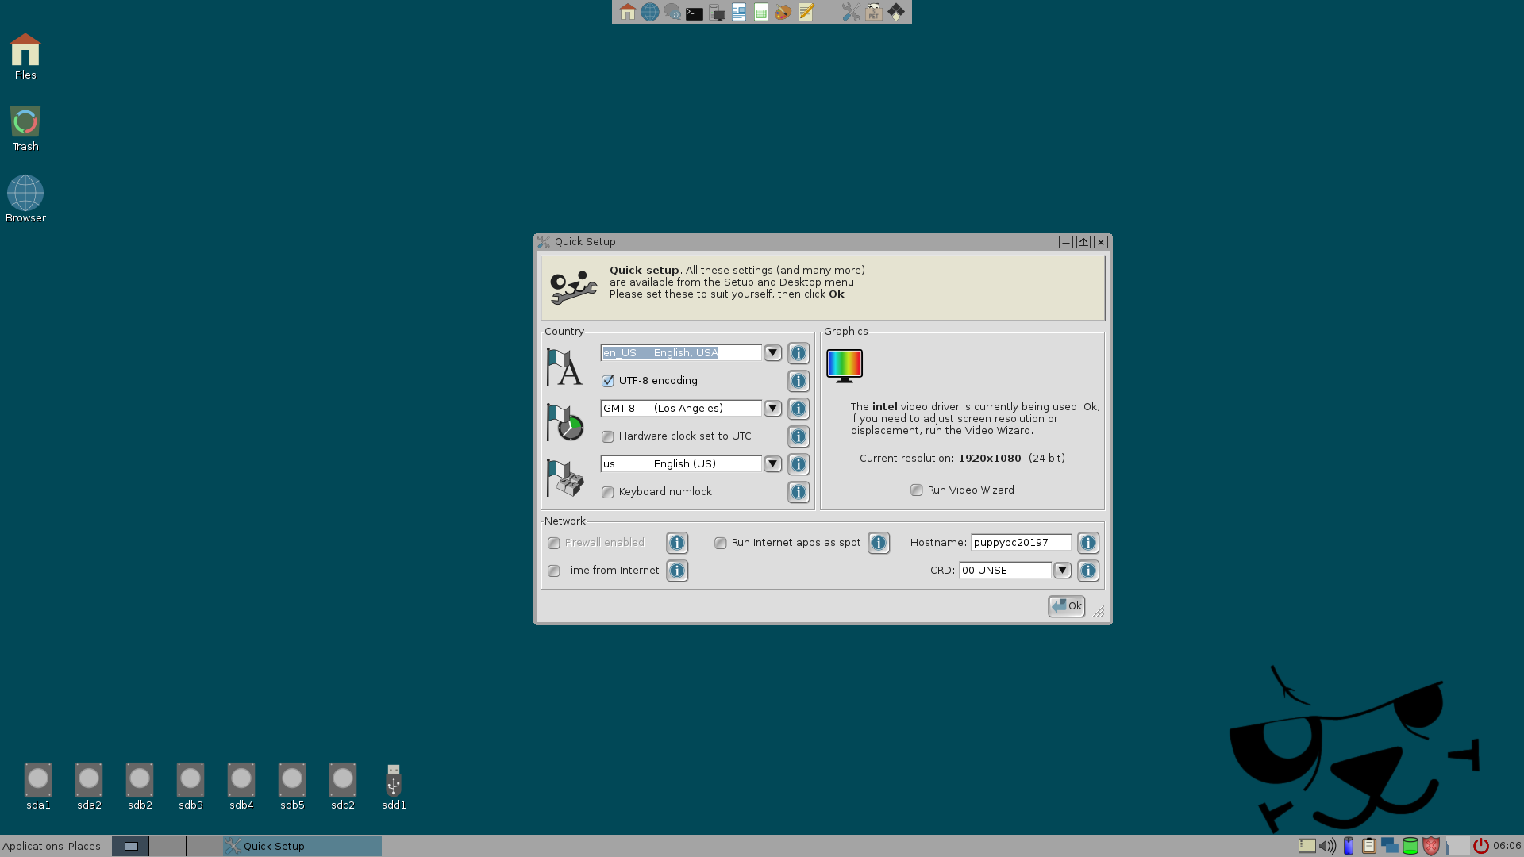Image resolution: width=1524 pixels, height=857 pixels.
Task: Expand the CRD 00 UNSET dropdown arrow
Action: [1062, 571]
